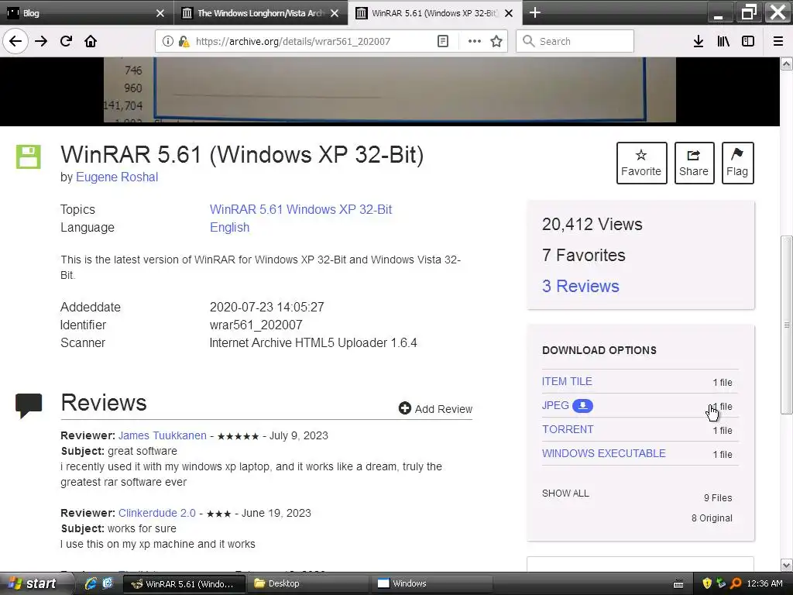Open Eugene Roshal creator link
Screen dimensions: 793x595
coord(117,177)
